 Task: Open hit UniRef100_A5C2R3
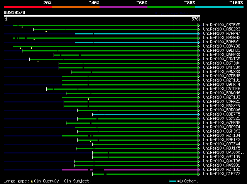coord(222,29)
